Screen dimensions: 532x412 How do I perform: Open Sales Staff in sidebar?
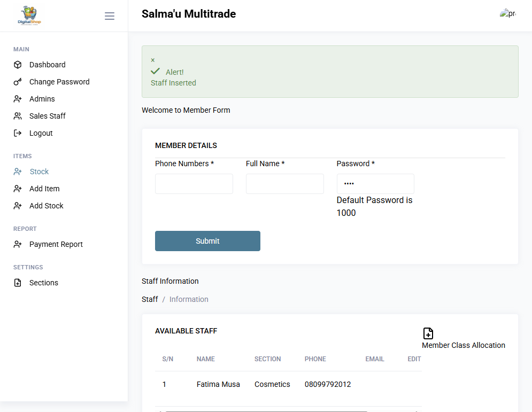[48, 116]
